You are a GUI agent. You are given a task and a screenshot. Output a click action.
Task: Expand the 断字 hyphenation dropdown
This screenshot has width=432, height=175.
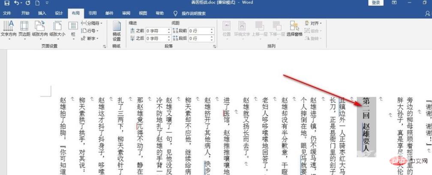[90, 38]
